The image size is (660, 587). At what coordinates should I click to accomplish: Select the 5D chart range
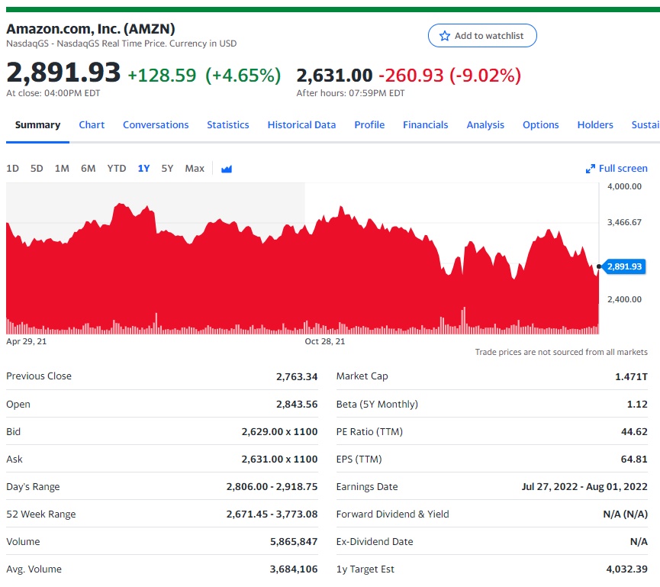point(37,169)
